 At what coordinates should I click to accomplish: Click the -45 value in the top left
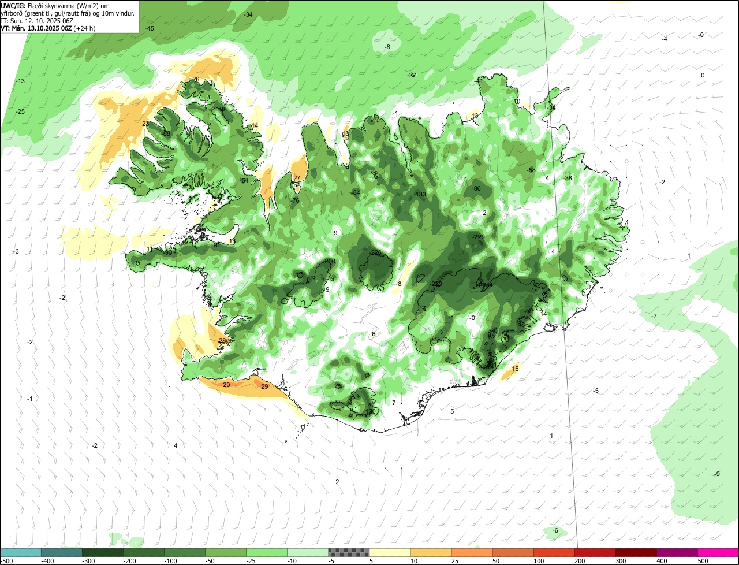tap(150, 28)
